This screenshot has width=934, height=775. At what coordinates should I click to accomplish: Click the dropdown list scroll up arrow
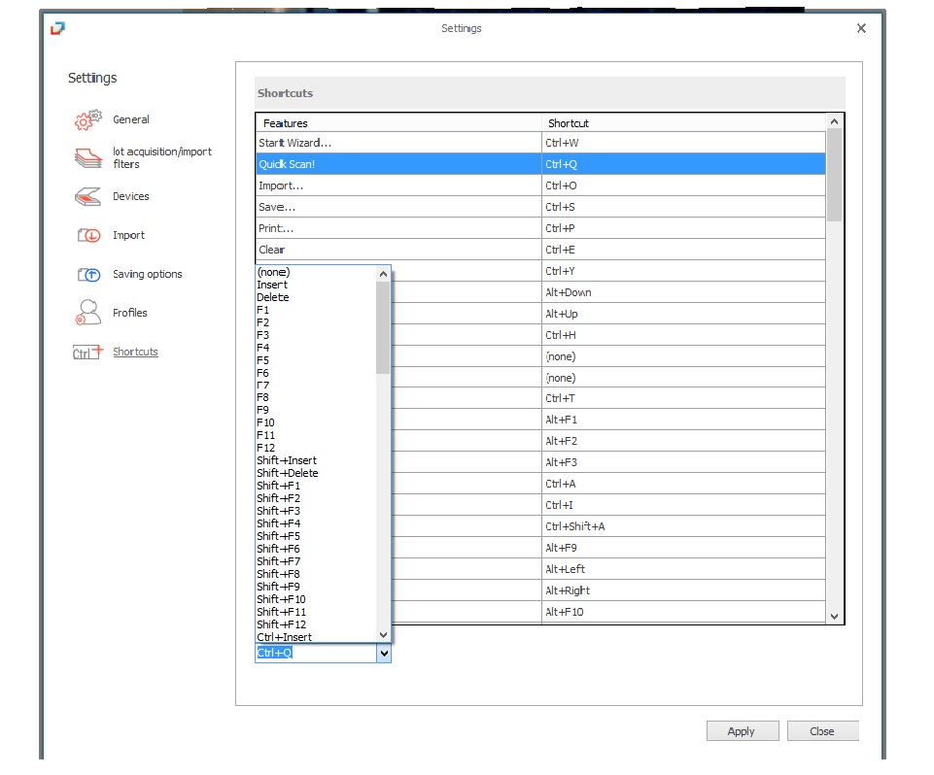click(384, 274)
